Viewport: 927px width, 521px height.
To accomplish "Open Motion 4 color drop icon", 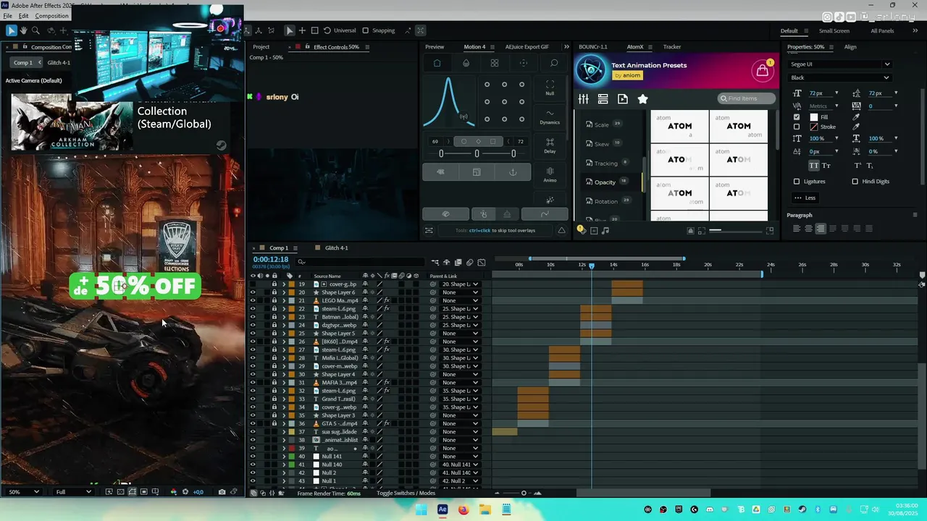I will coord(466,63).
